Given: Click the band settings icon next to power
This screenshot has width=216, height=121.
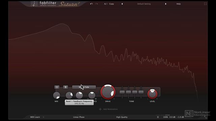Looking at the screenshot, I should (x=65, y=87).
